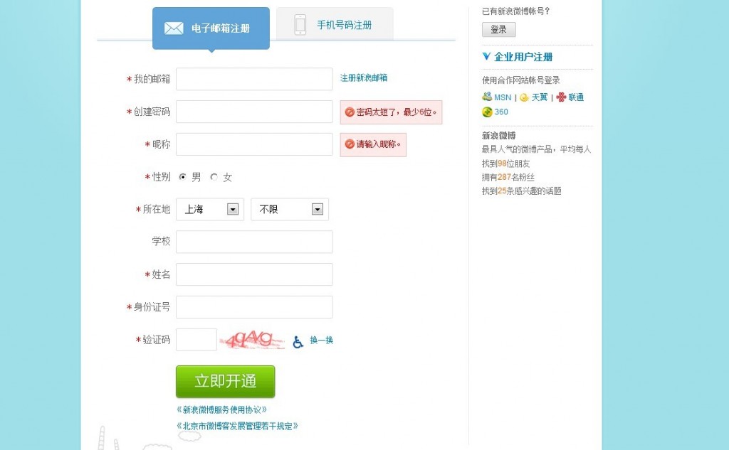Focus the 创建密码 input field

(x=254, y=112)
